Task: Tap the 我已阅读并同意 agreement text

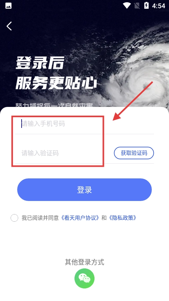Action: [x=40, y=218]
